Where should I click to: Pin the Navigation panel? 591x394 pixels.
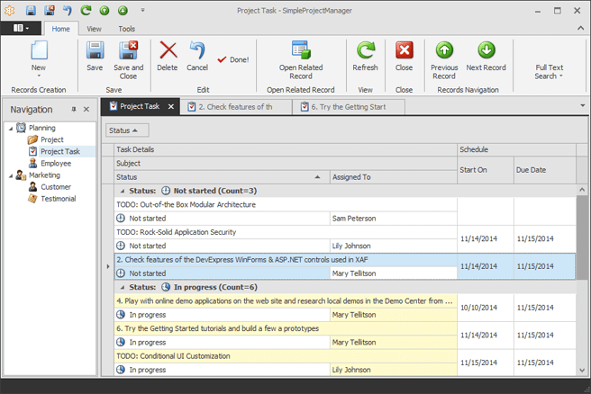click(74, 110)
